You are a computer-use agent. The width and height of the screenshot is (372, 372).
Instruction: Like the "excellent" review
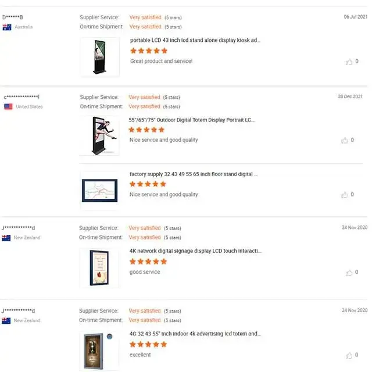349,355
